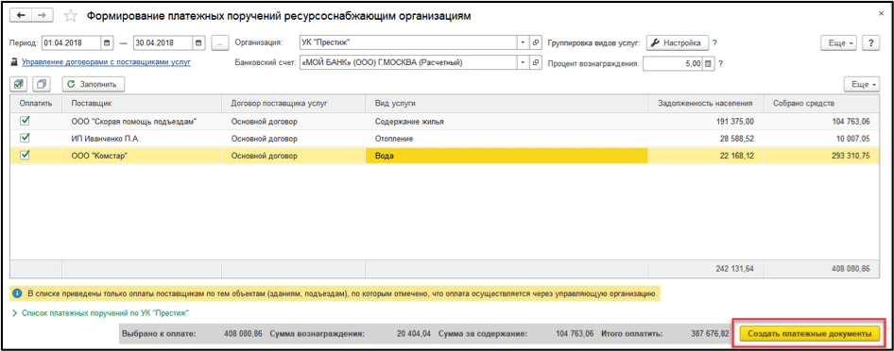894x351 pixels.
Task: Open help question mark next to Настройка
Action: tap(714, 42)
